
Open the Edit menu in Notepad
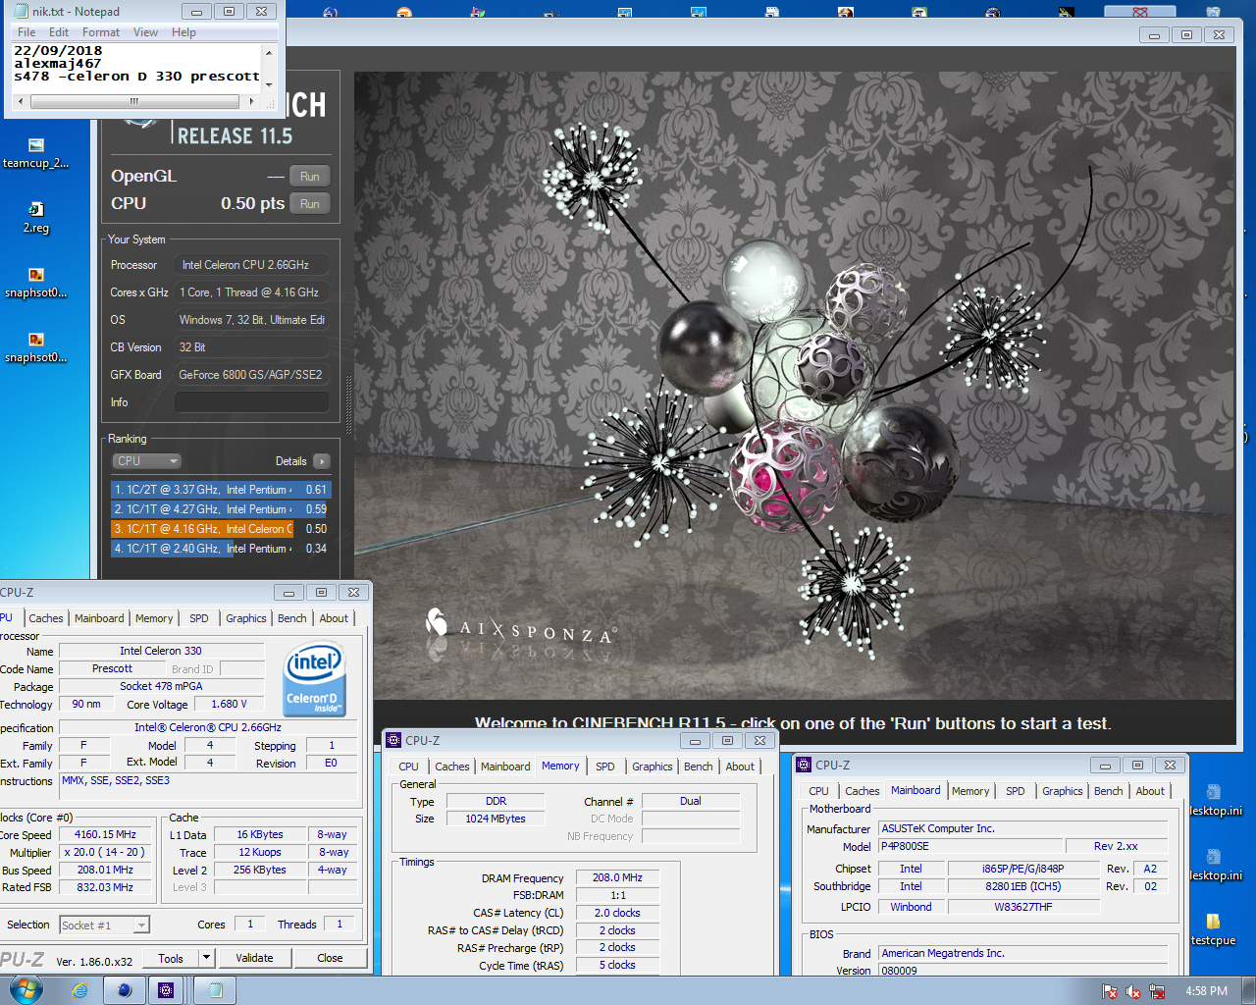[59, 32]
